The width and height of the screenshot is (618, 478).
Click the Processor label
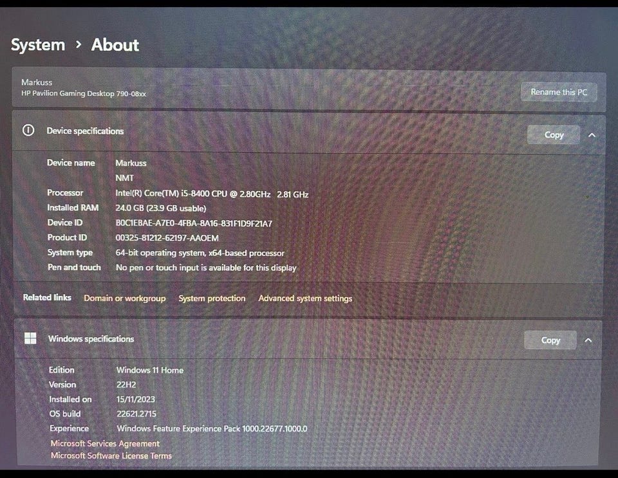(x=65, y=192)
